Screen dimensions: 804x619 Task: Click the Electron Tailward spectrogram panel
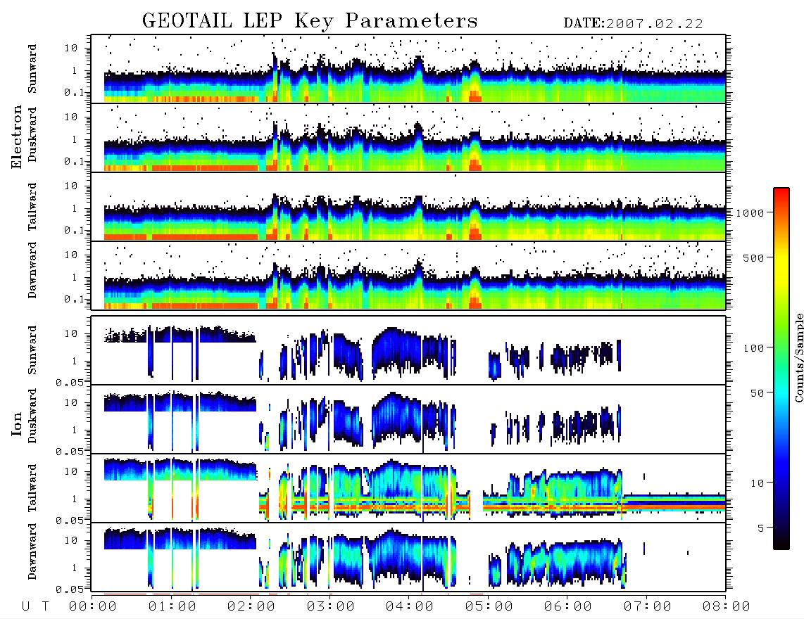408,207
